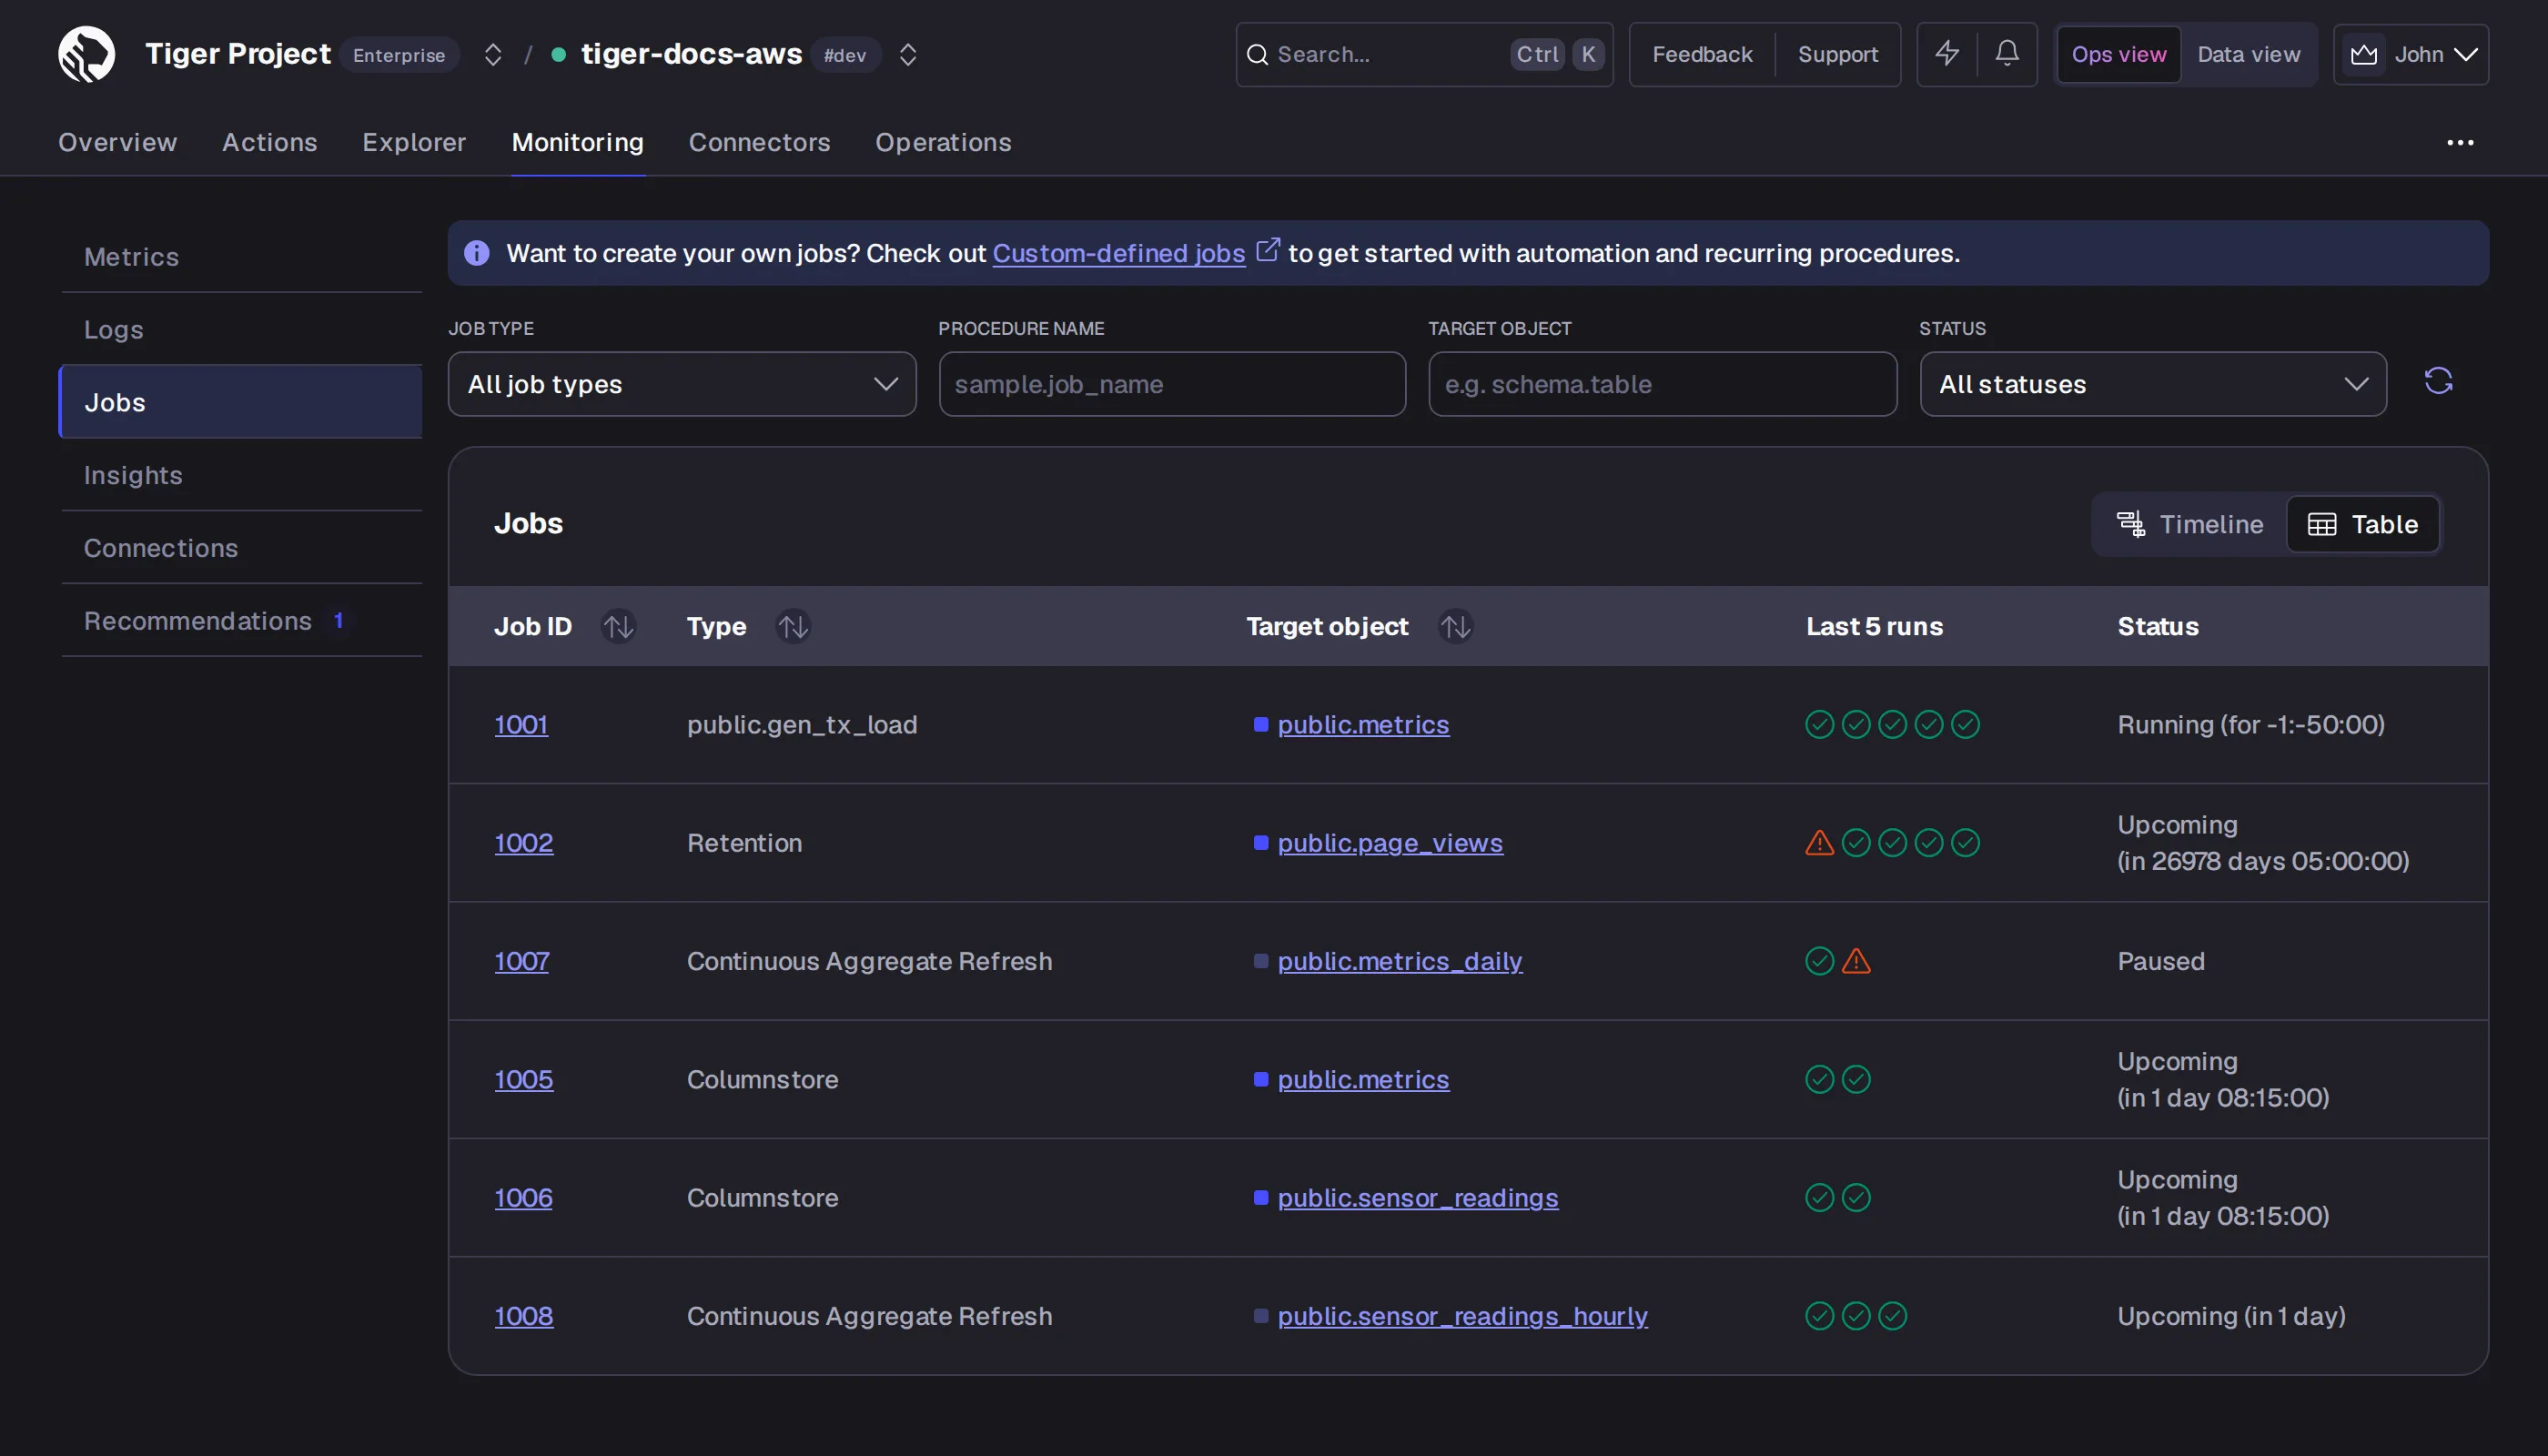The width and height of the screenshot is (2548, 1456).
Task: Sort the table by Job ID
Action: (618, 626)
